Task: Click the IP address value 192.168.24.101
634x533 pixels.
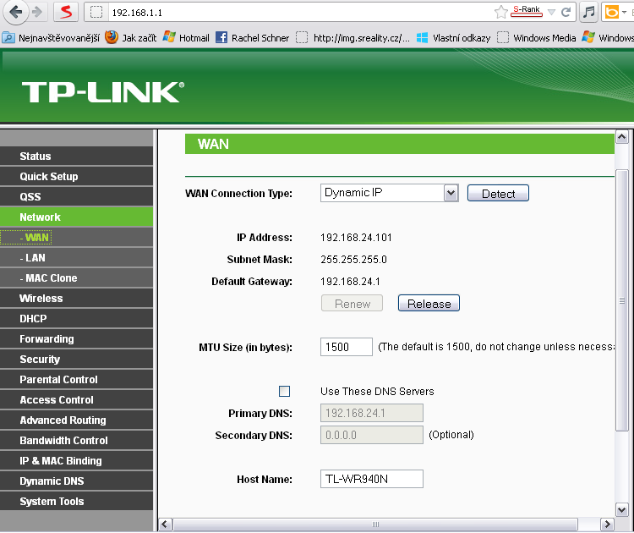Action: point(356,238)
